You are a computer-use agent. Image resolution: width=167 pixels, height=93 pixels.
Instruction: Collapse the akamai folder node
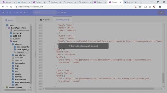coord(10,44)
